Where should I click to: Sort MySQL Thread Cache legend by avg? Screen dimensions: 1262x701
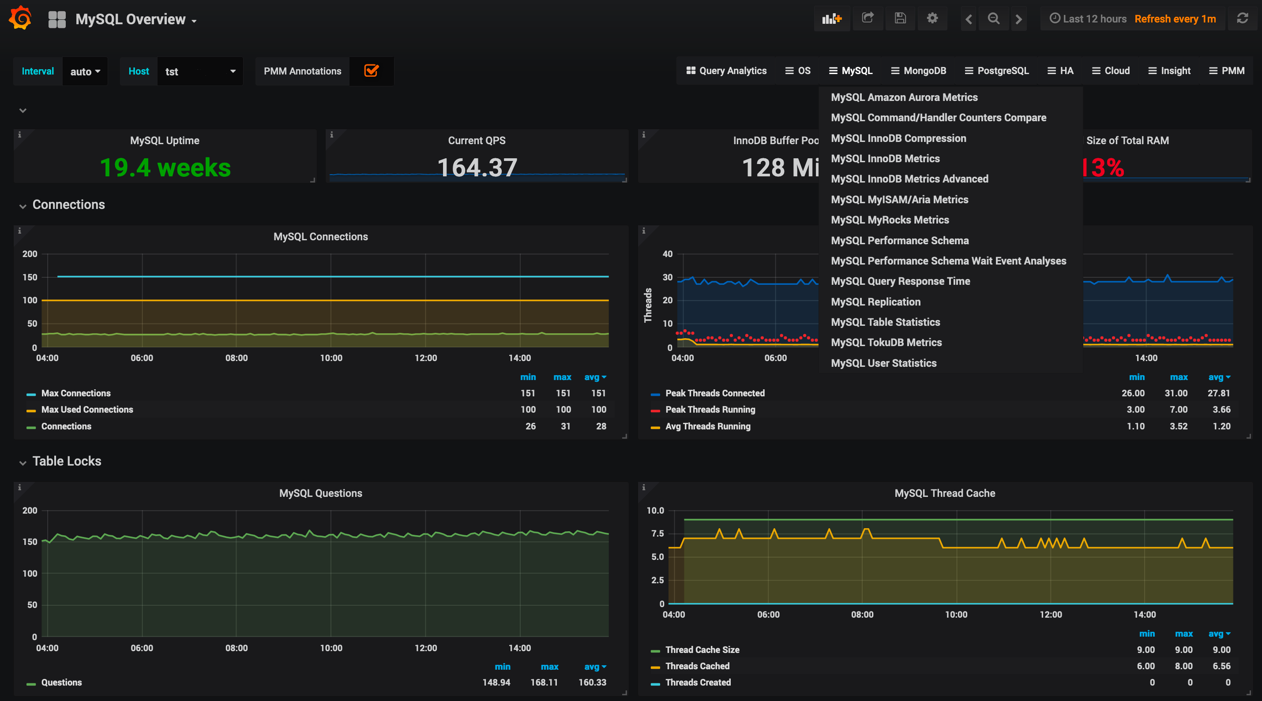1219,634
